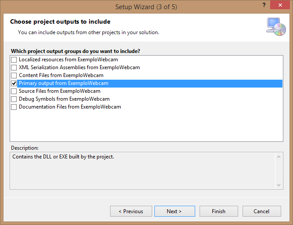Click the computer and CD setup icon
Viewport: 293px width, 225px height.
(276, 27)
